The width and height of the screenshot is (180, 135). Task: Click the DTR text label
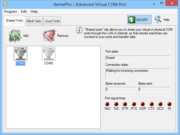click(125, 109)
